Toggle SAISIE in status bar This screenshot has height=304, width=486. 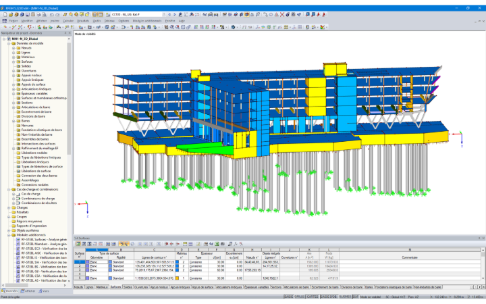(288, 297)
